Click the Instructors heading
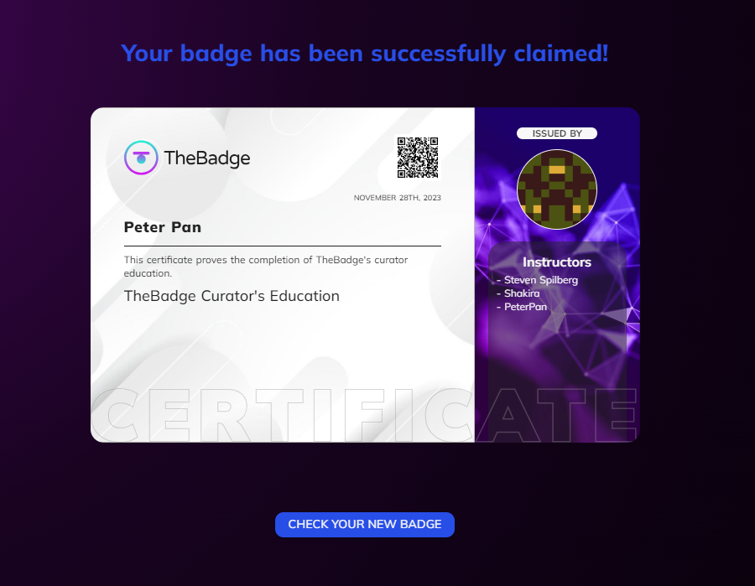This screenshot has height=586, width=755. (x=557, y=262)
